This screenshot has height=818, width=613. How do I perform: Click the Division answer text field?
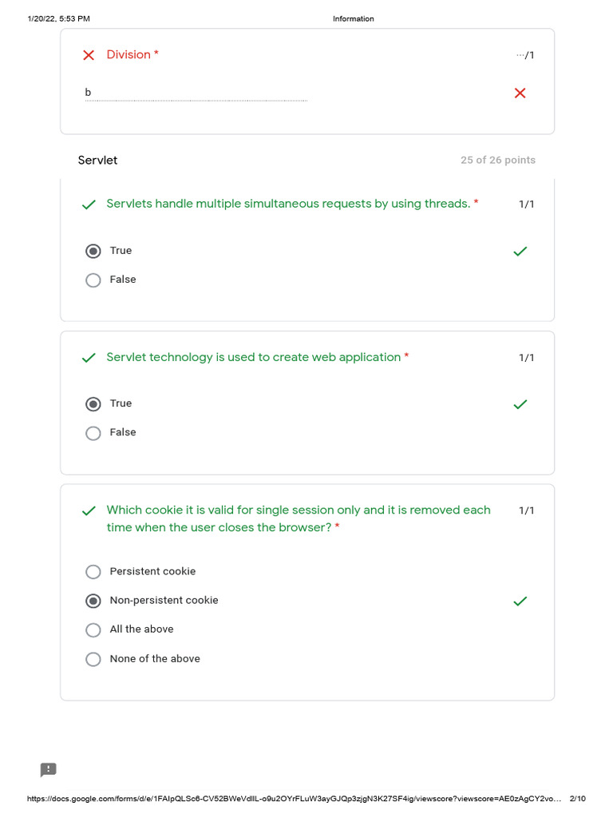tap(196, 93)
